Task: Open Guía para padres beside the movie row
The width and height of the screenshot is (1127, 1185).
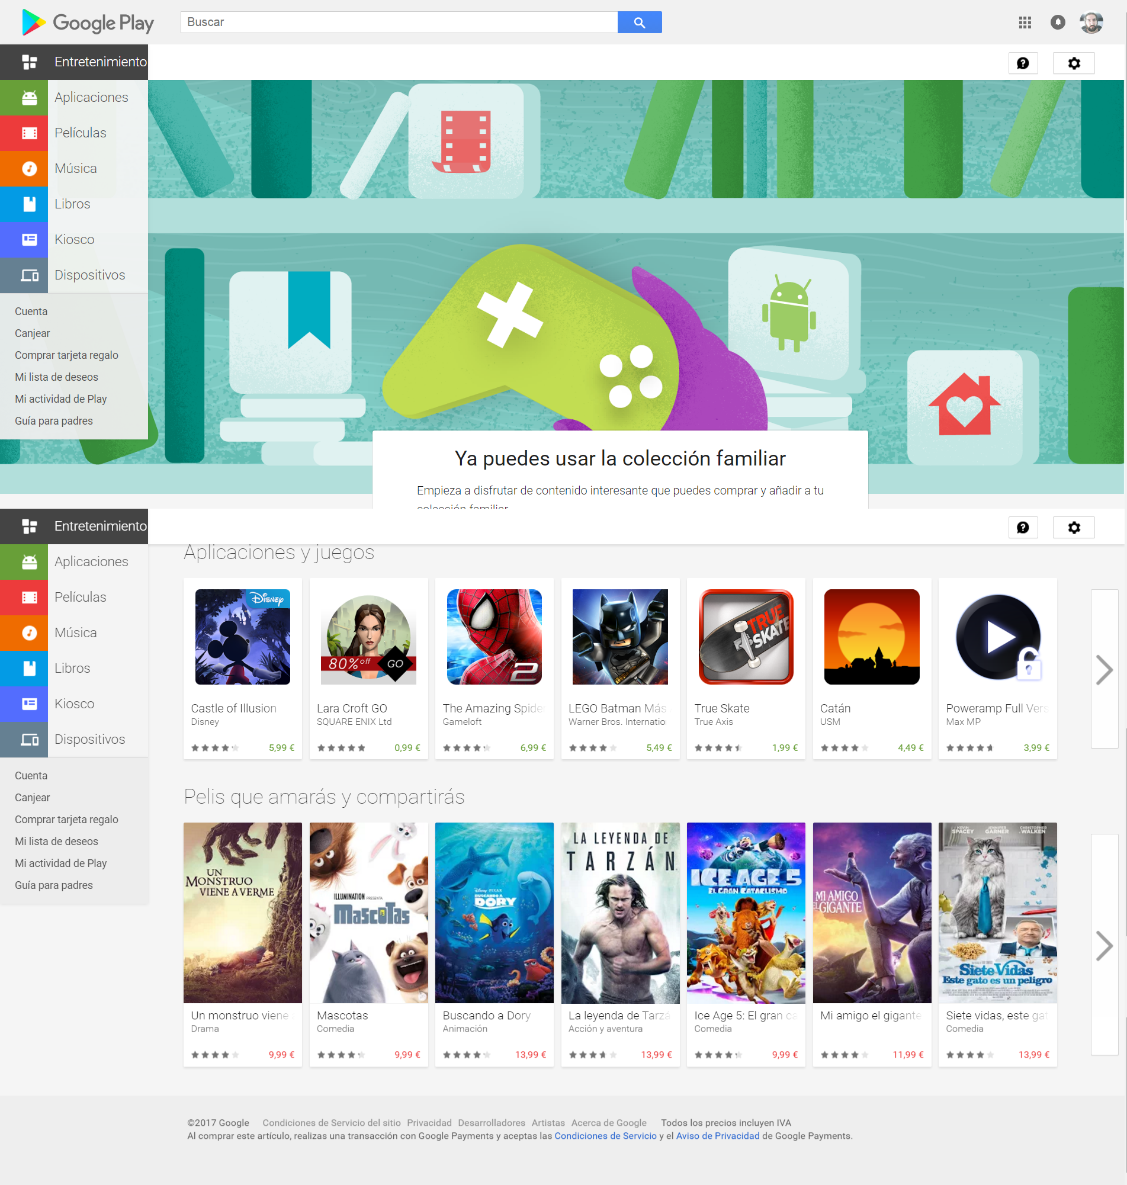Action: pyautogui.click(x=54, y=885)
